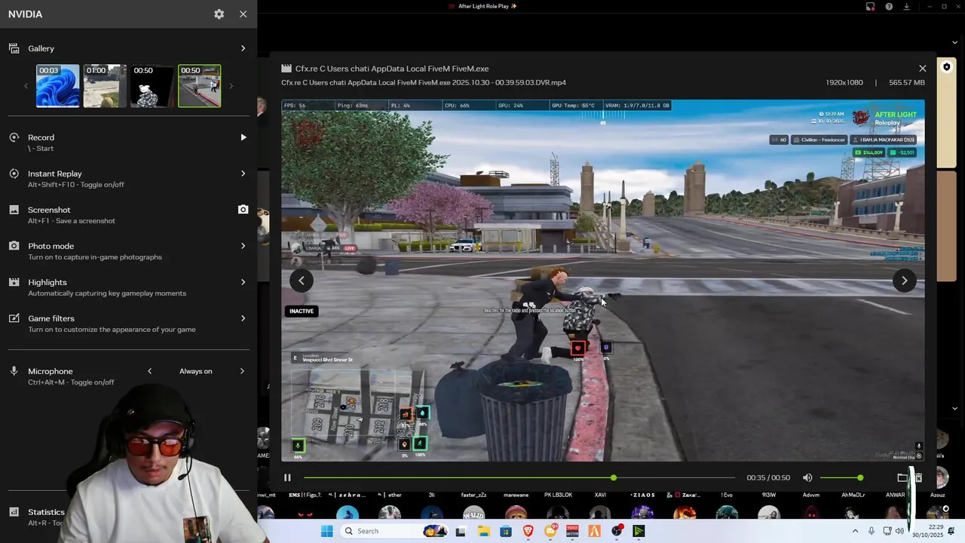Start recording with the Record play arrow
This screenshot has height=543, width=965.
click(243, 137)
